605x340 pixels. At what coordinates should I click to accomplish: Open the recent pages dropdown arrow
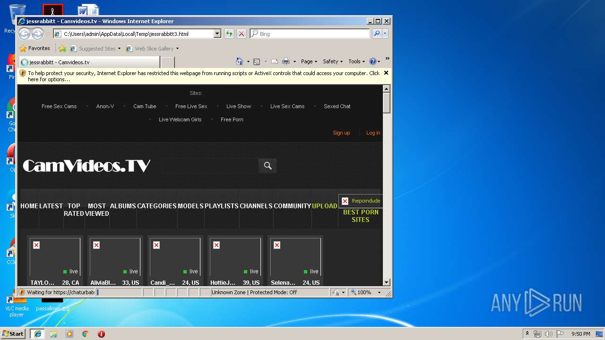[x=47, y=34]
